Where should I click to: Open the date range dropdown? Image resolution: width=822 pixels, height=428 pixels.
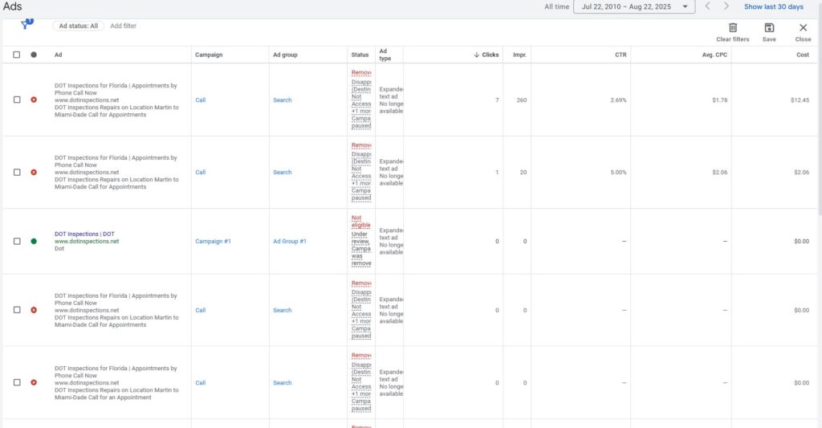click(634, 6)
